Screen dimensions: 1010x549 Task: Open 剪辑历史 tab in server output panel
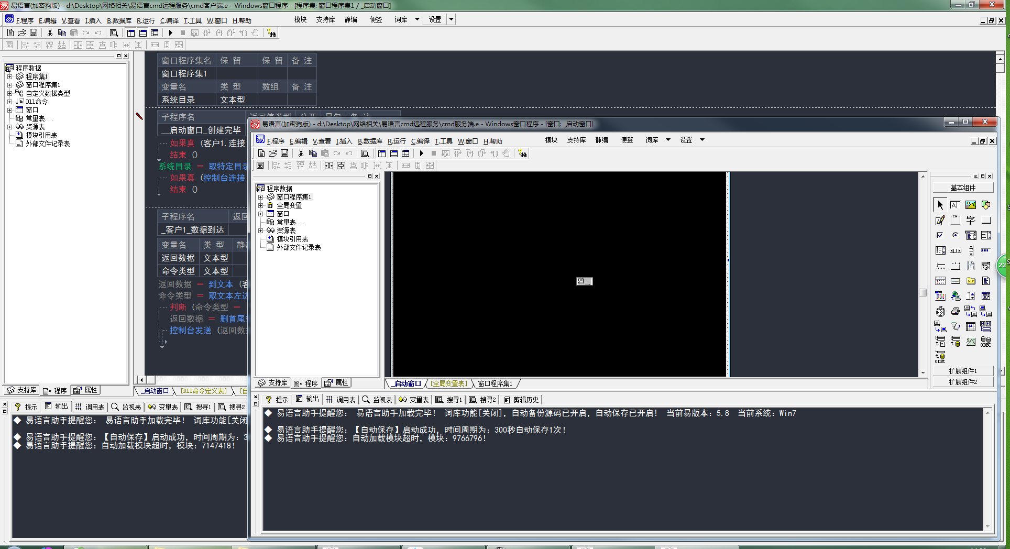(x=521, y=400)
